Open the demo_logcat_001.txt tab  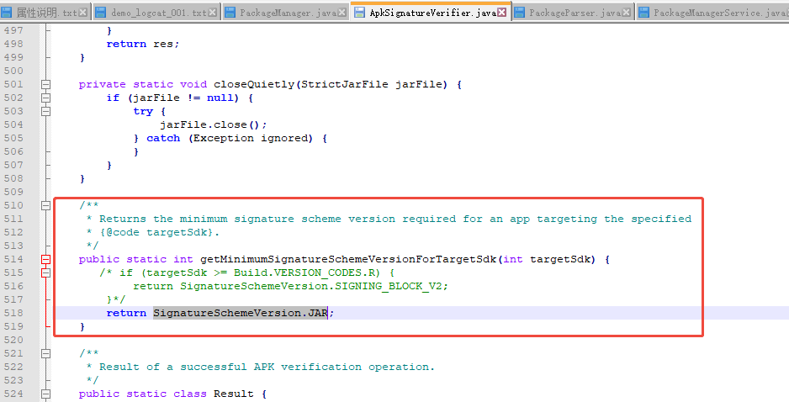pyautogui.click(x=156, y=12)
